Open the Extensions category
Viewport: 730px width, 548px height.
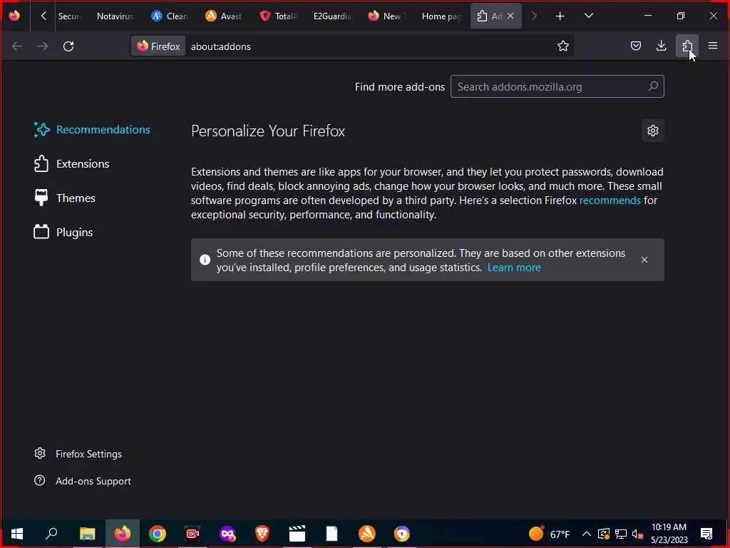[x=71, y=163]
